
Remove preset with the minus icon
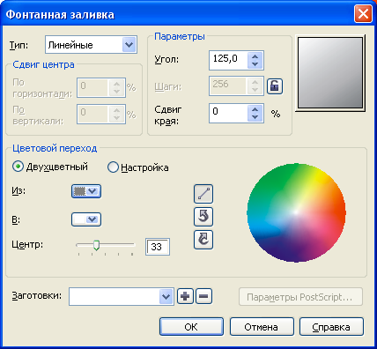point(203,296)
